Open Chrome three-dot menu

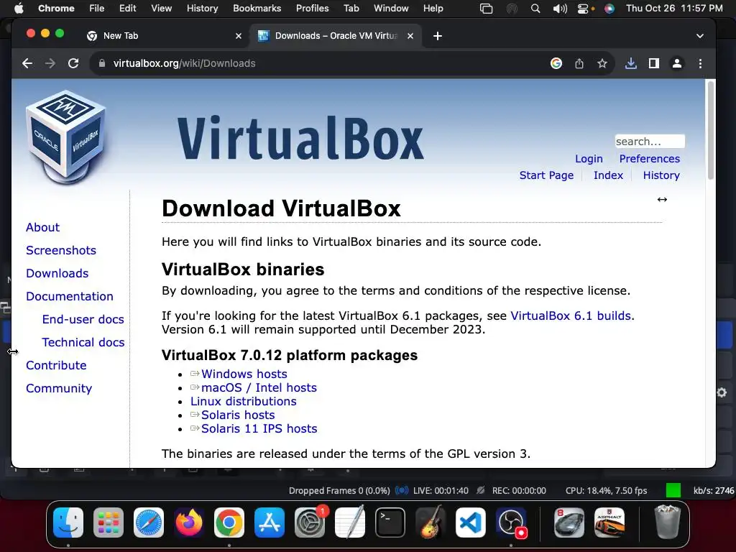(x=700, y=63)
